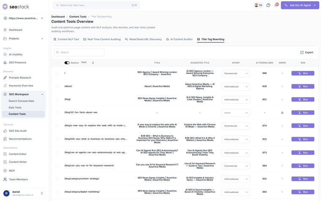Click the SEO Workspace globe icon
The image size is (321, 201).
click(x=5, y=94)
